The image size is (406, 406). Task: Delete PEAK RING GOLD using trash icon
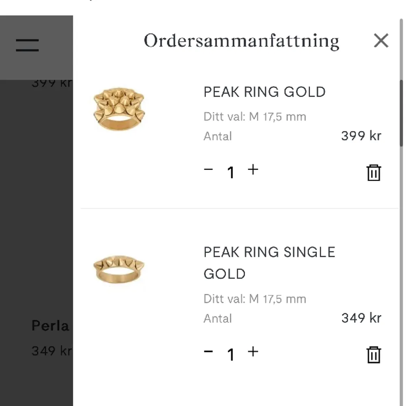point(374,173)
